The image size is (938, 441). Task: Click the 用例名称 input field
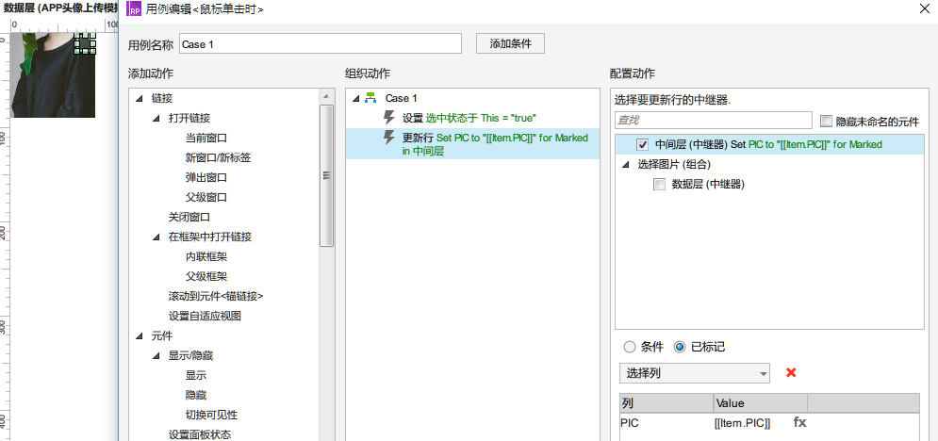click(320, 43)
